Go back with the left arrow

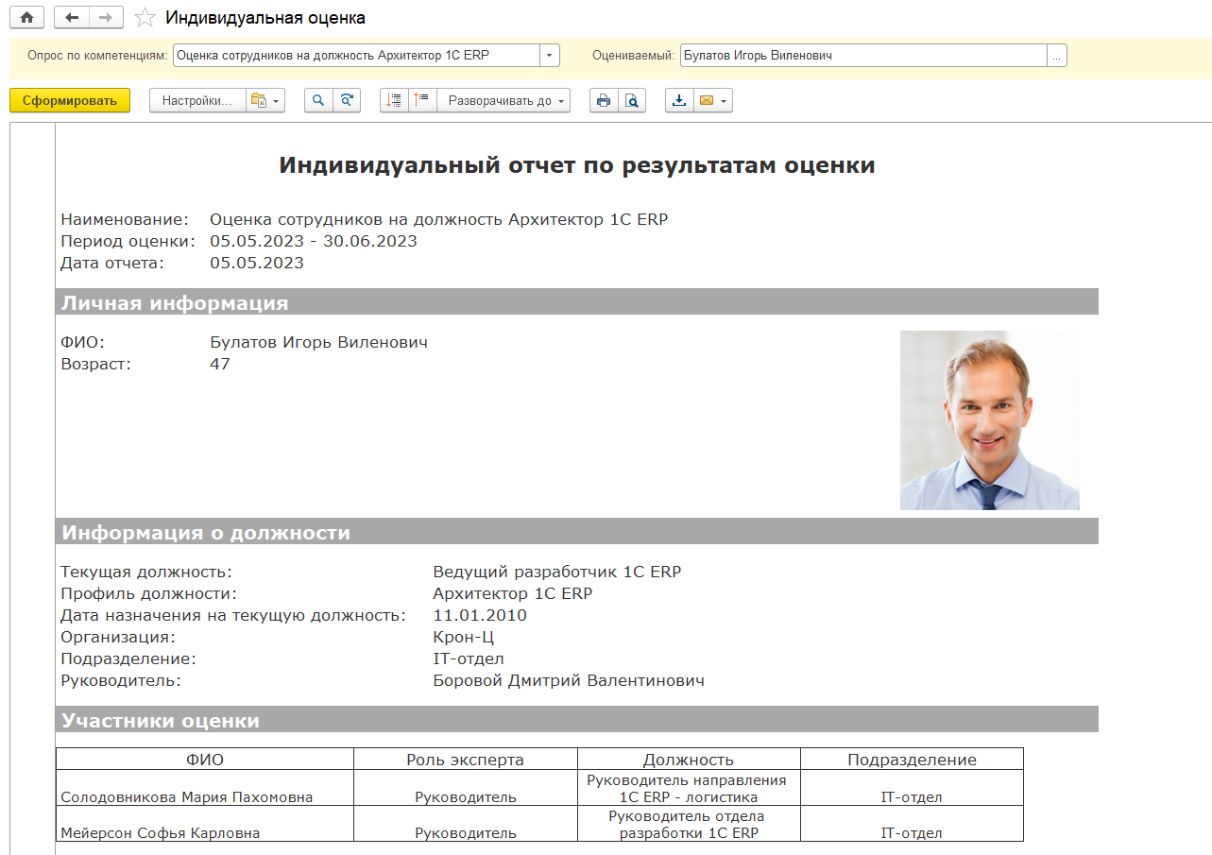72,17
